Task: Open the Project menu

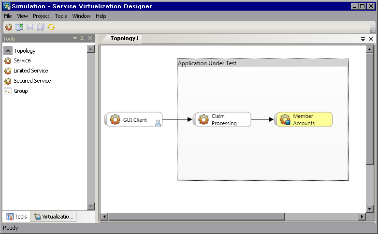Action: tap(41, 16)
